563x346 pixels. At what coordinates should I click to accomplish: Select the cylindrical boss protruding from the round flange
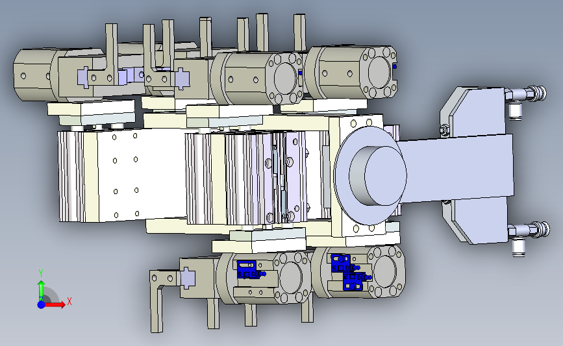tap(378, 175)
